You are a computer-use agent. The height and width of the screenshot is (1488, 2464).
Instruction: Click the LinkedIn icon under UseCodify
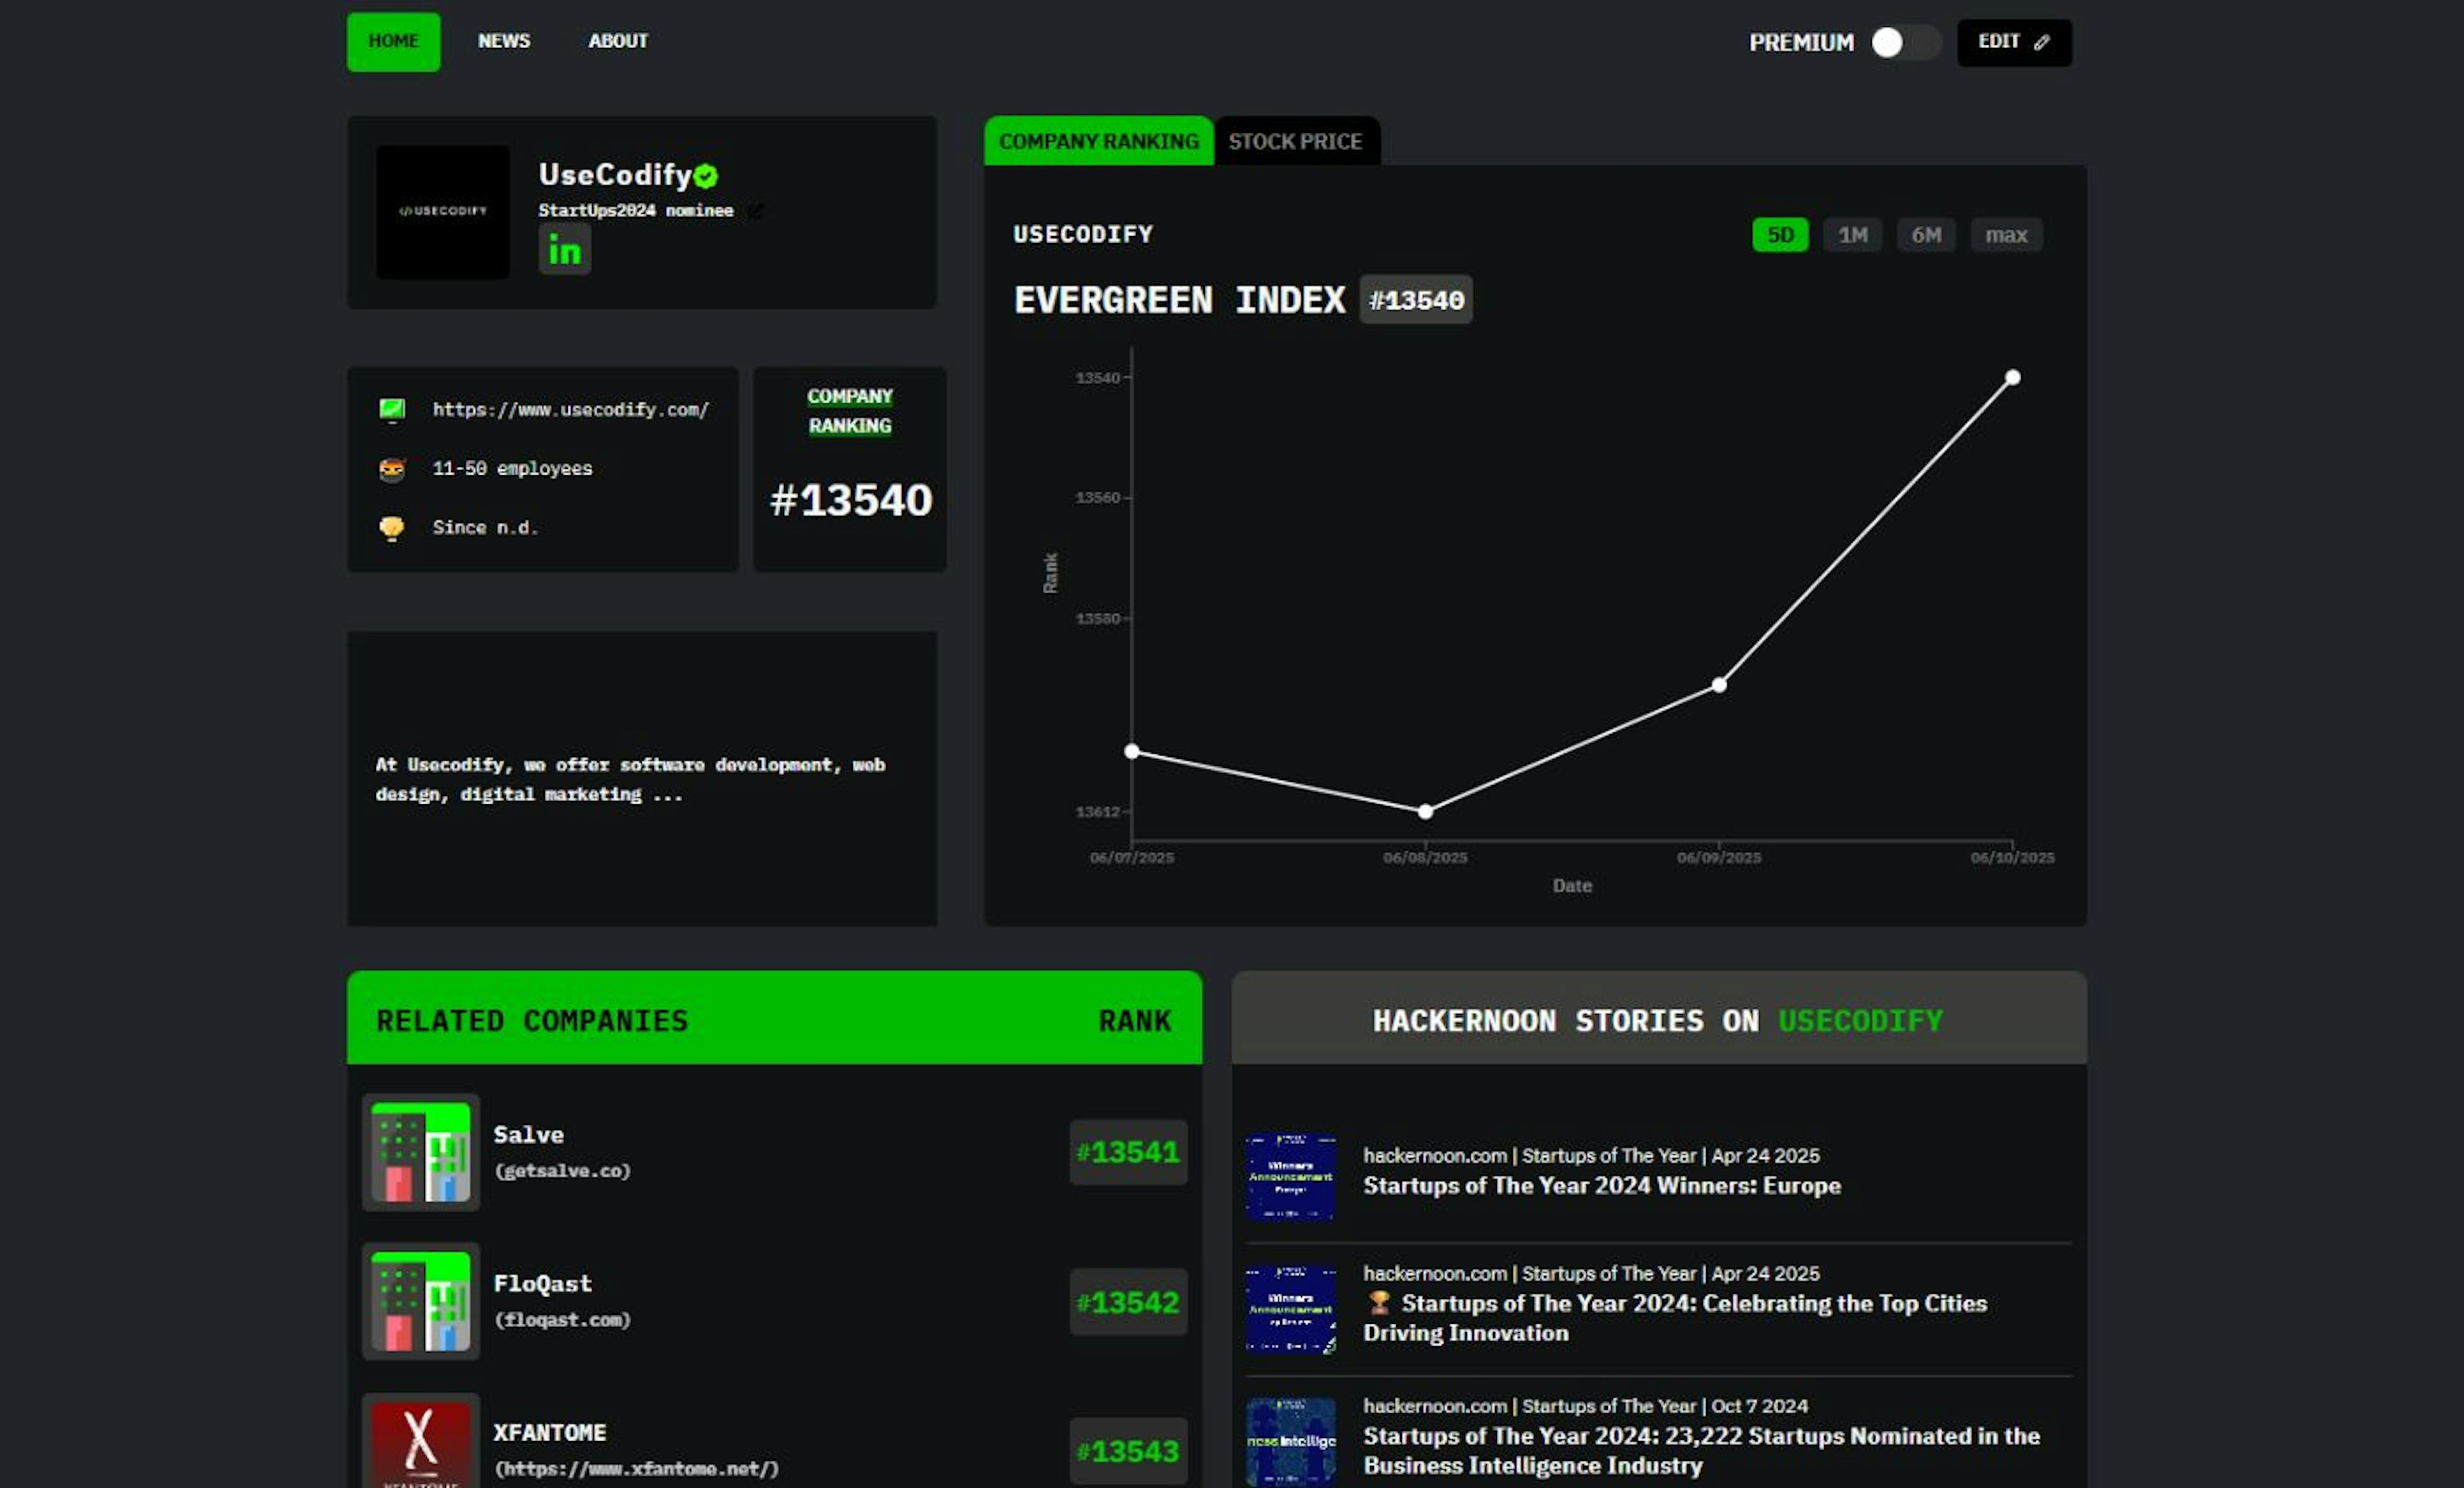tap(564, 250)
